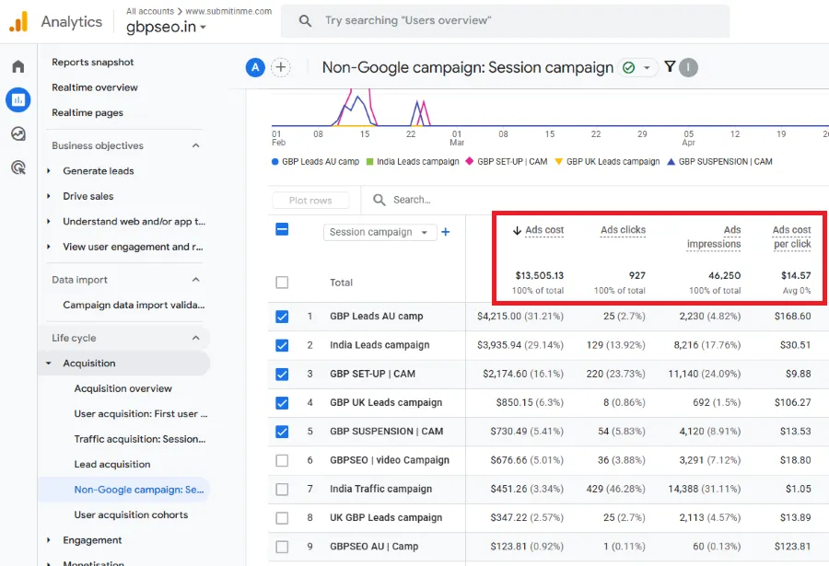The width and height of the screenshot is (829, 566).
Task: Add a comparison with plus circle
Action: tap(281, 68)
